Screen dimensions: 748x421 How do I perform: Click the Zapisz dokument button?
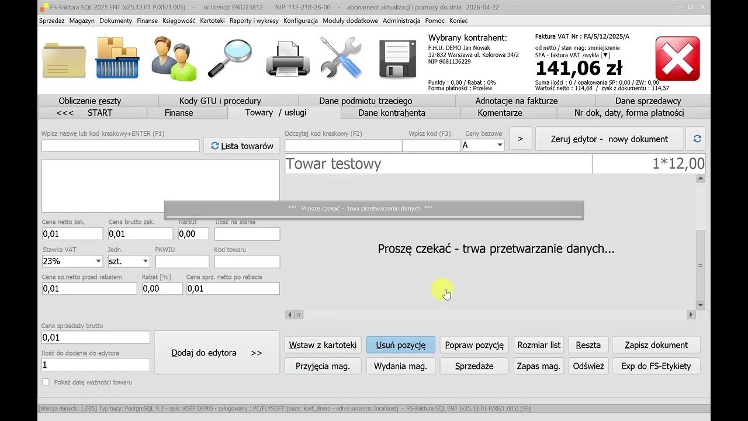pyautogui.click(x=656, y=345)
